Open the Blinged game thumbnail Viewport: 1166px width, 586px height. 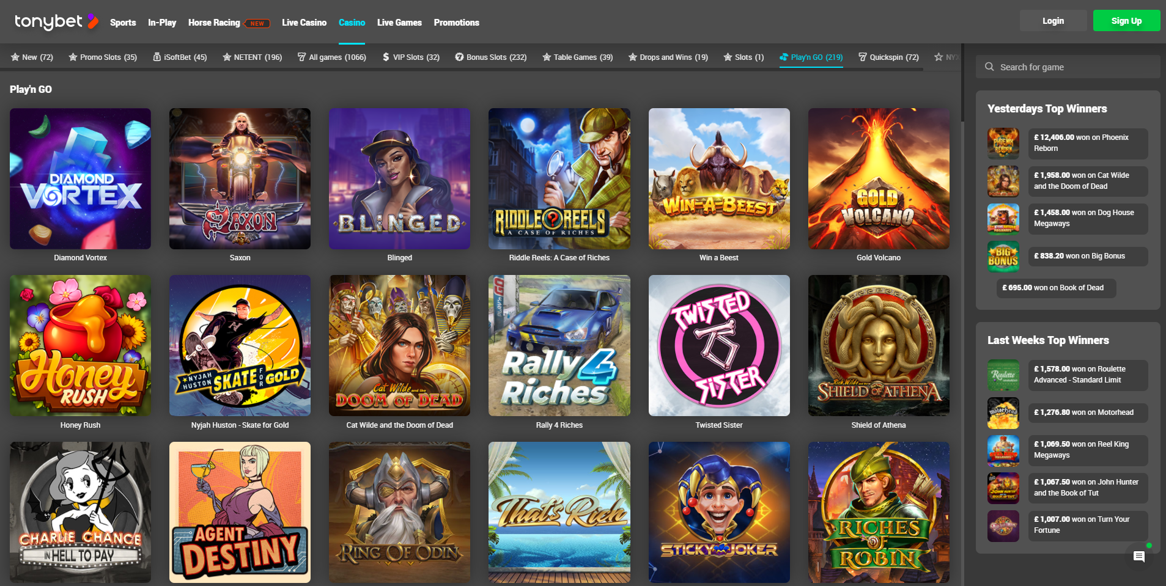click(400, 178)
